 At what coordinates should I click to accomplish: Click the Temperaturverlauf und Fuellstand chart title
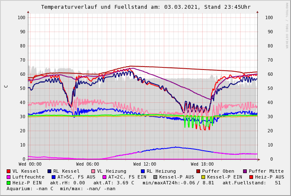145,7
